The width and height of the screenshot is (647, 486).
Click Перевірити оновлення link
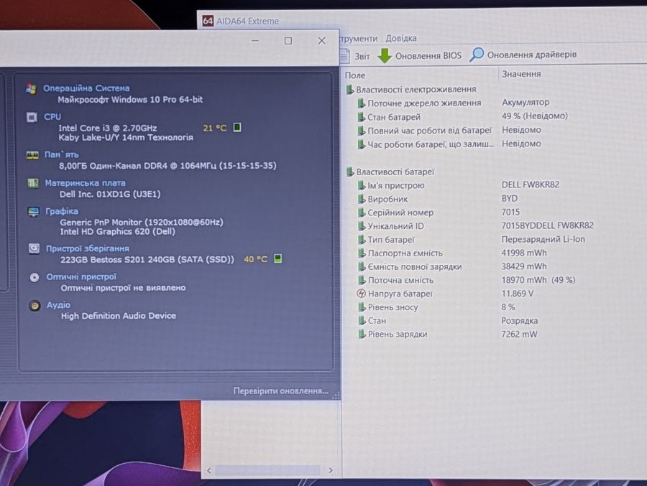click(280, 391)
